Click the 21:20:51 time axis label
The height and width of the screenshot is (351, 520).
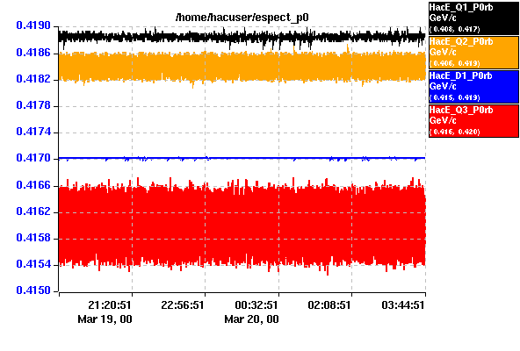coord(110,304)
